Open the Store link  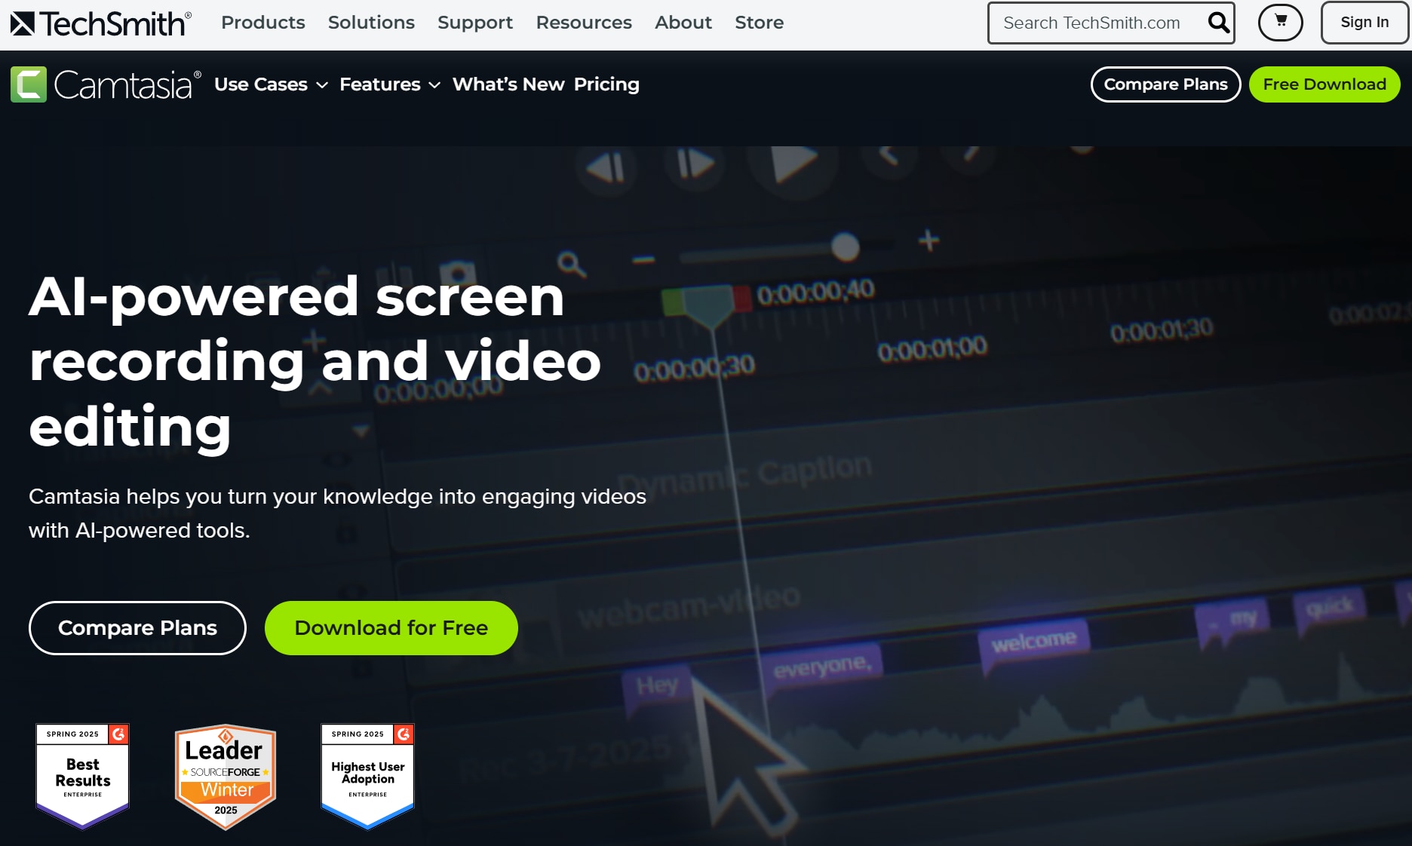759,23
